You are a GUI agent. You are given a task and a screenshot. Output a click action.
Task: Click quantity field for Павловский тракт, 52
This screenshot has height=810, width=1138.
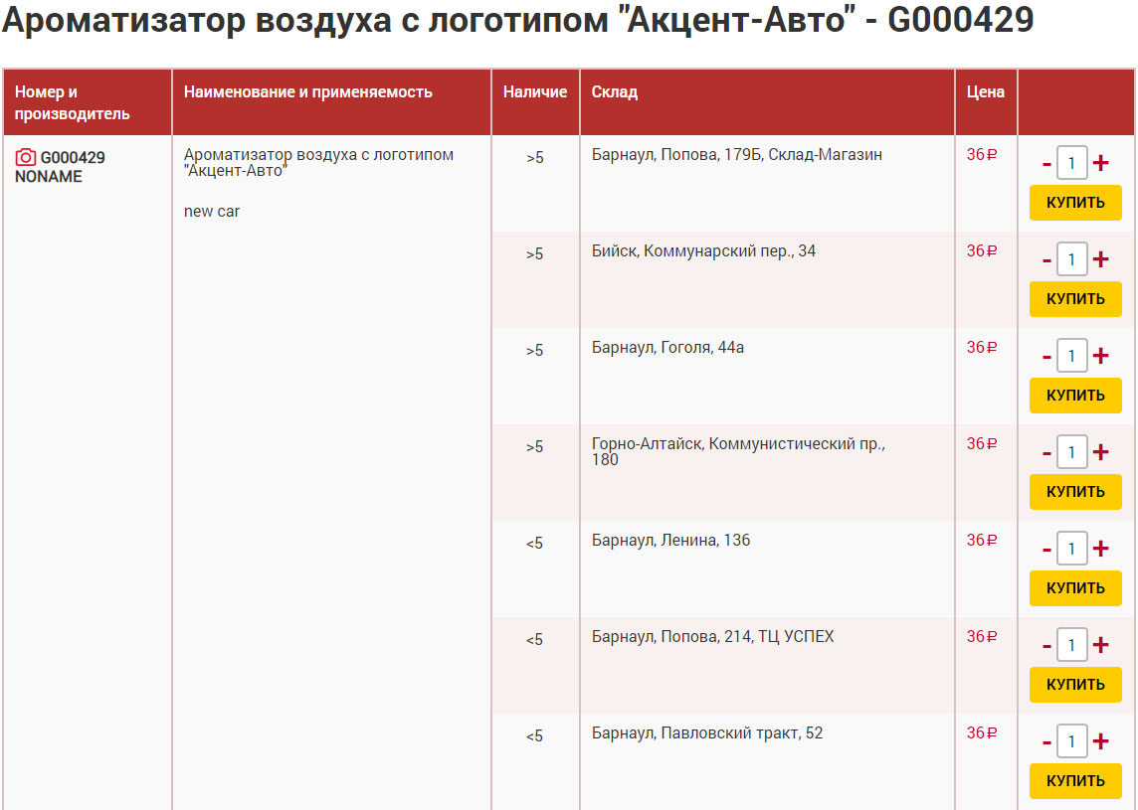point(1072,741)
